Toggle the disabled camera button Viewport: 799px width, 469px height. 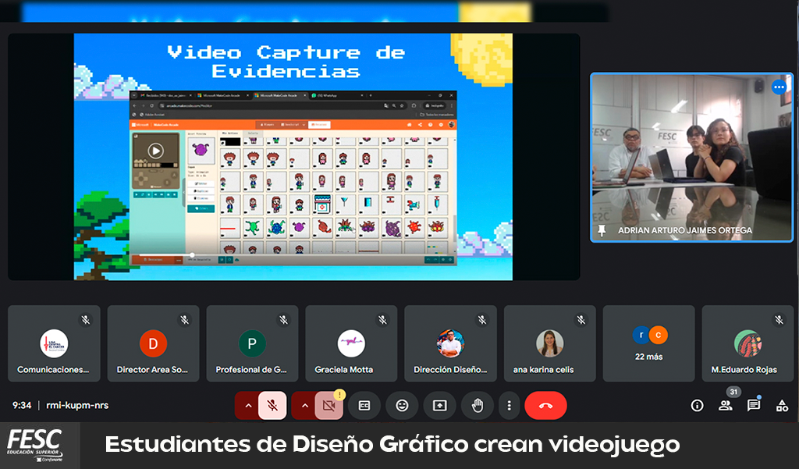pyautogui.click(x=328, y=406)
